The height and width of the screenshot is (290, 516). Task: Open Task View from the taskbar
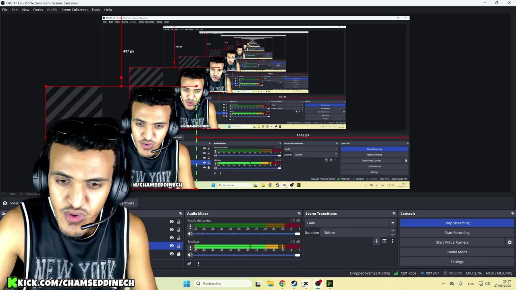coord(258,284)
